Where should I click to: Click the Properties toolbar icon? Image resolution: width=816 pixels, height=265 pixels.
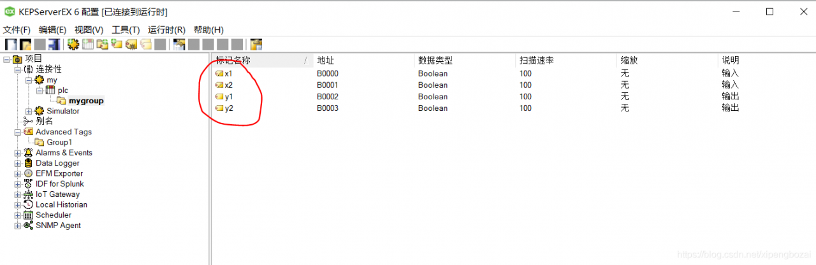tap(179, 44)
